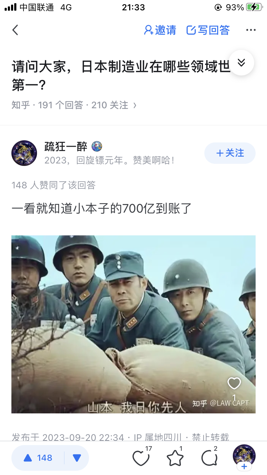Open the three-dot more options menu
Screen dimensions: 267x475
(251, 30)
